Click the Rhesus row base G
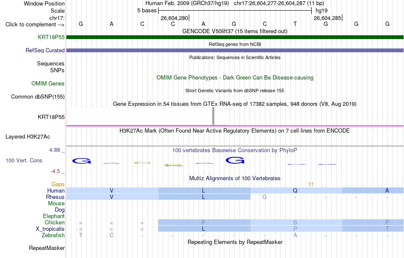404x258 pixels. point(265,197)
